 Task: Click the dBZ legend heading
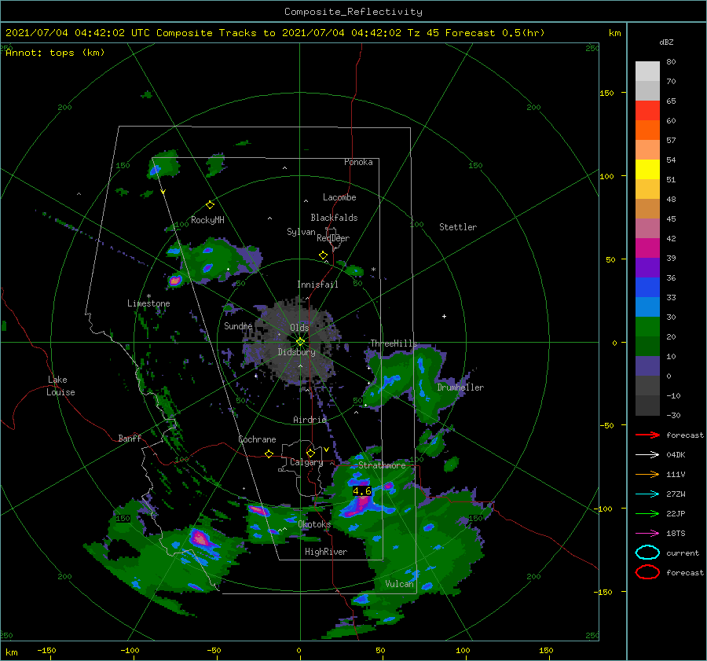coord(666,42)
